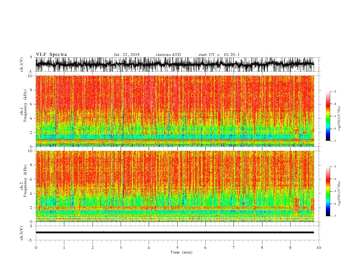This screenshot has width=359, height=278.
Task: Click the time axis tick label "10"
Action: pyautogui.click(x=319, y=248)
